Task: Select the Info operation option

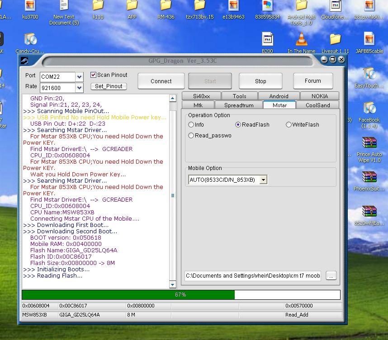Action: 191,125
